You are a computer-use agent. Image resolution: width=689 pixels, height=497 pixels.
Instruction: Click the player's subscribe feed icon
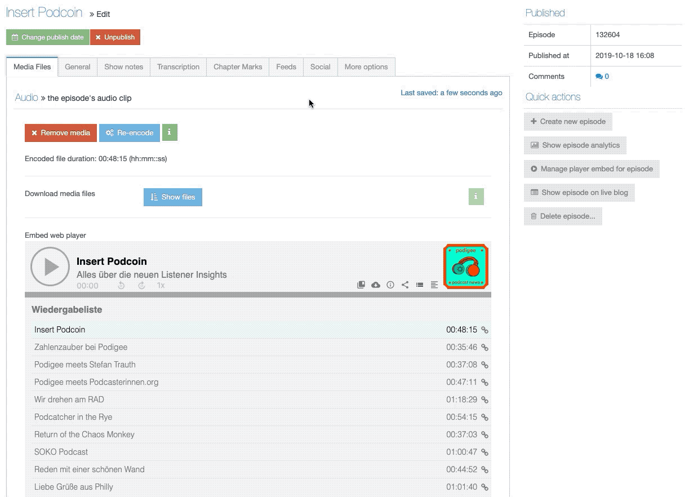coord(361,285)
